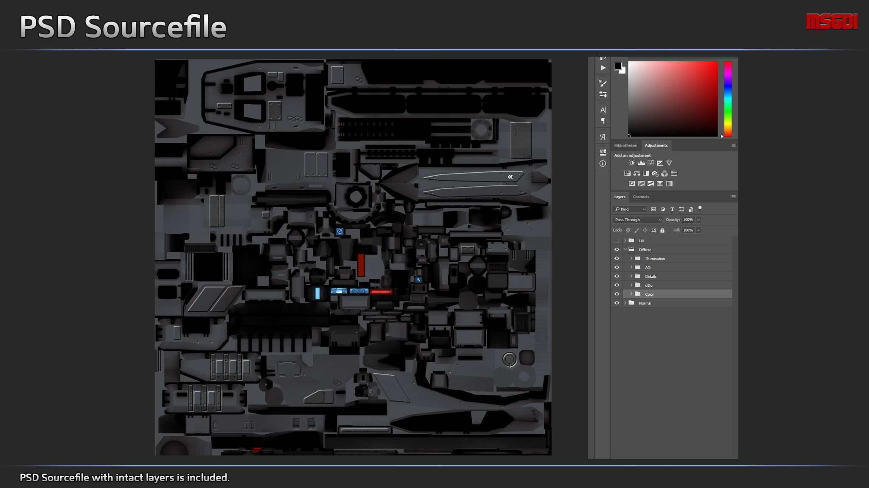The height and width of the screenshot is (488, 869).
Task: Collapse the Diffuse layer group
Action: click(x=625, y=250)
